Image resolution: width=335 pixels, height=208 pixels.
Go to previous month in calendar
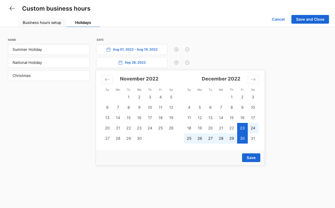107,79
